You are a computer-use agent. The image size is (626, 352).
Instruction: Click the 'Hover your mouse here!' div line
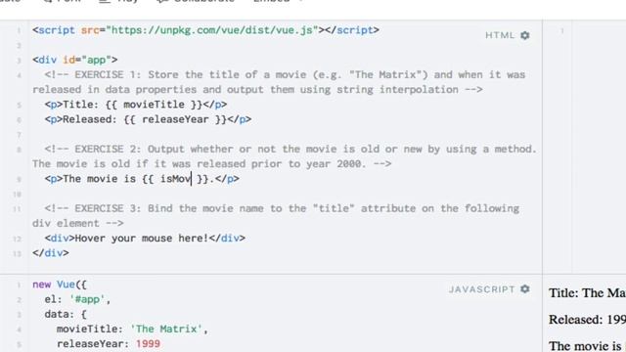(x=145, y=239)
